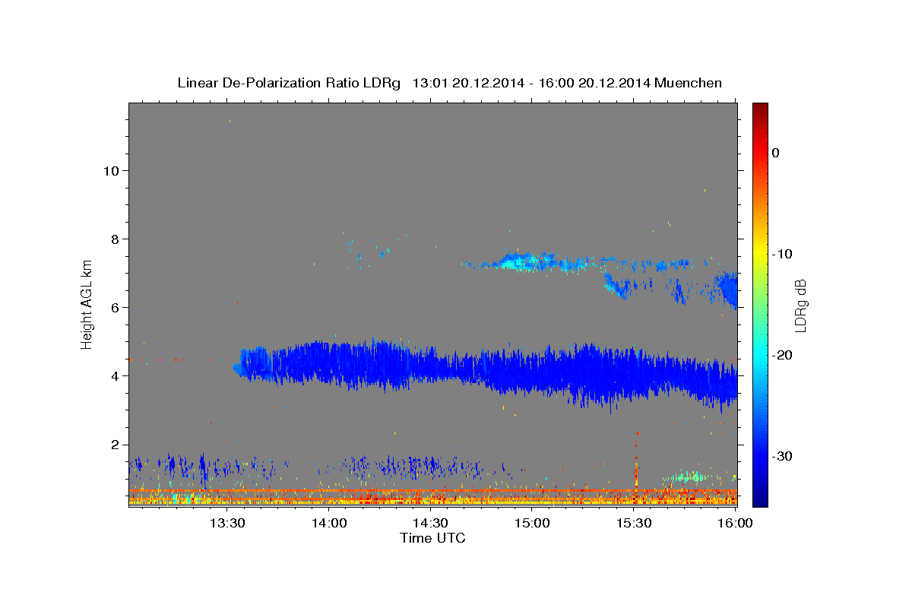Screen dimensions: 912x608
Task: Click the colorbar label '-10'
Action: click(783, 254)
